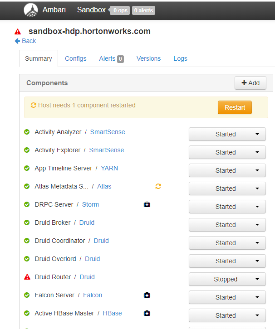Image resolution: width=275 pixels, height=329 pixels.
Task: Click the HBase Master maintenance mode icon
Action: (x=147, y=313)
